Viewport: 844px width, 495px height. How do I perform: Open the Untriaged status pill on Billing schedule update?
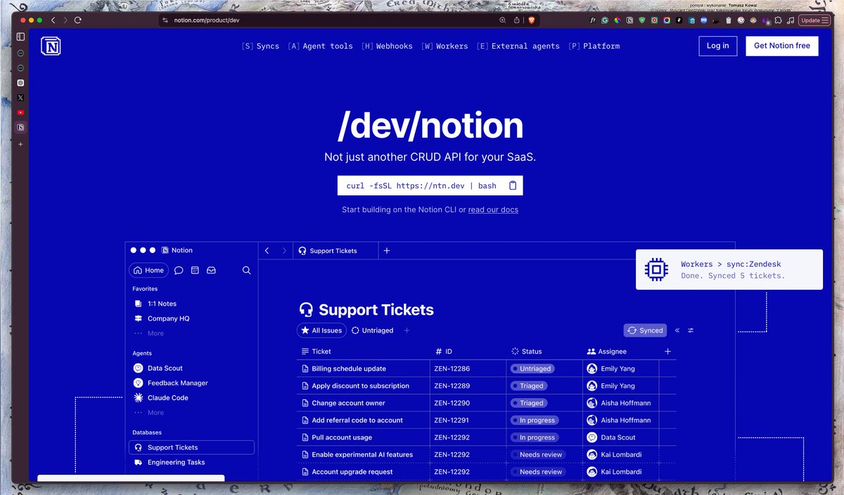[532, 368]
